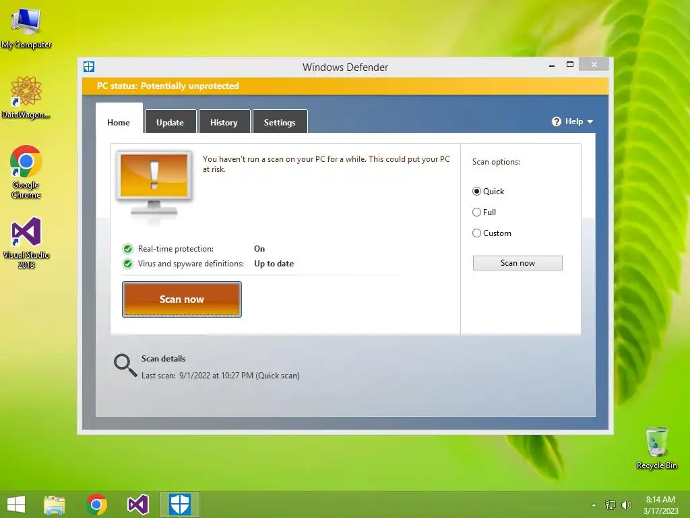Screen dimensions: 690x518
Task: Click the Windows Defender title bar shield icon
Action: coord(89,67)
